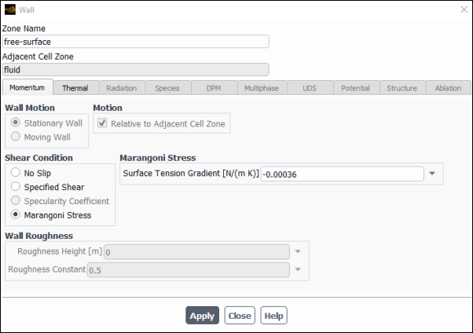Open Roughness Constant dropdown arrow
Screen dimensions: 473x333
pyautogui.click(x=298, y=270)
